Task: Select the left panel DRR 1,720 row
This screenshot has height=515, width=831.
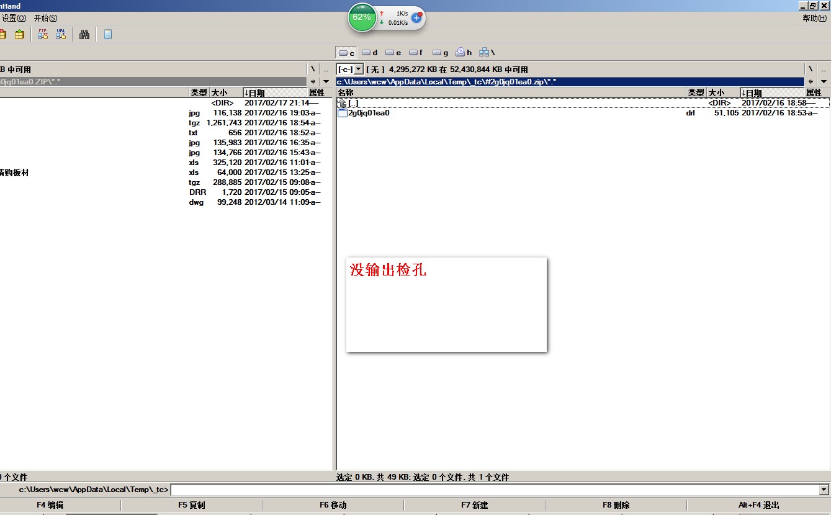Action: 166,192
